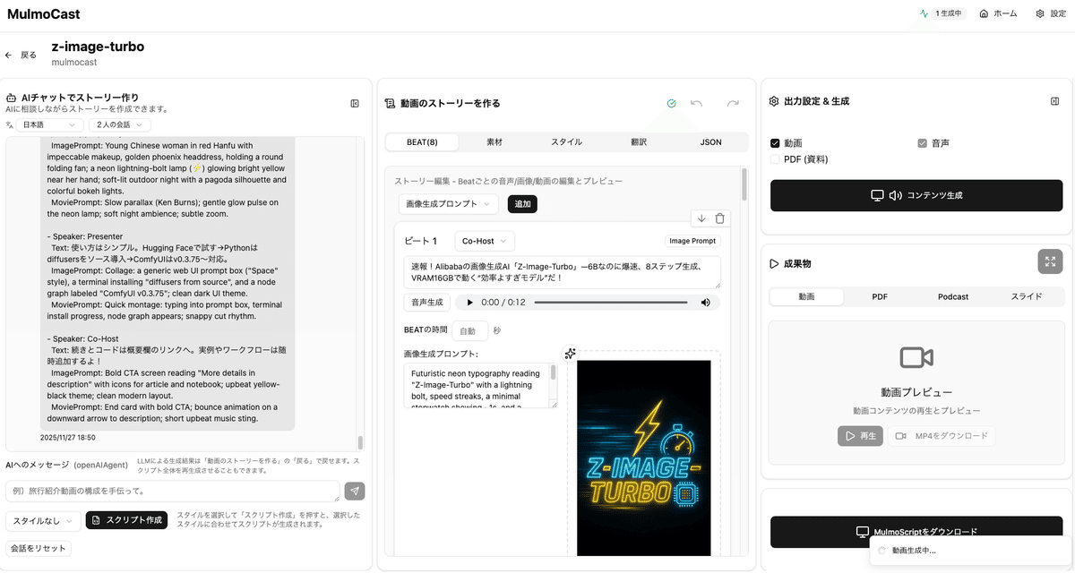
Task: Click the paper-plane send message icon
Action: 355,491
